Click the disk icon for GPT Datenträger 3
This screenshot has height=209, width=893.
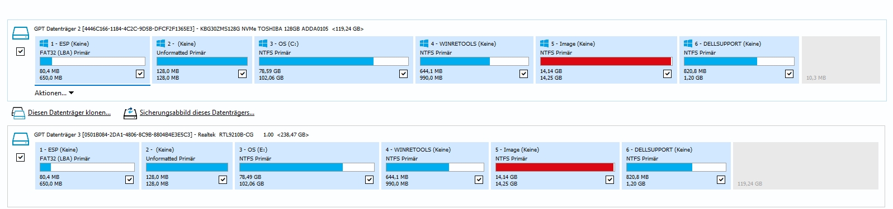tap(21, 139)
